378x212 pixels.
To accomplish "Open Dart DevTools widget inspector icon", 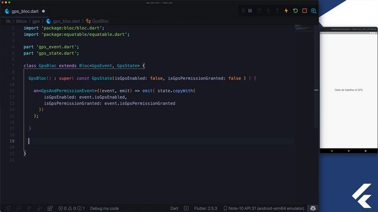I will [314, 11].
